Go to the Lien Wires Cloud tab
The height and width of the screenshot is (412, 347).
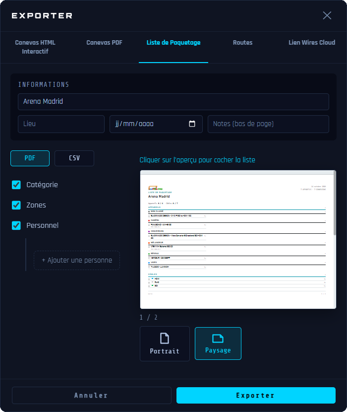pyautogui.click(x=312, y=43)
